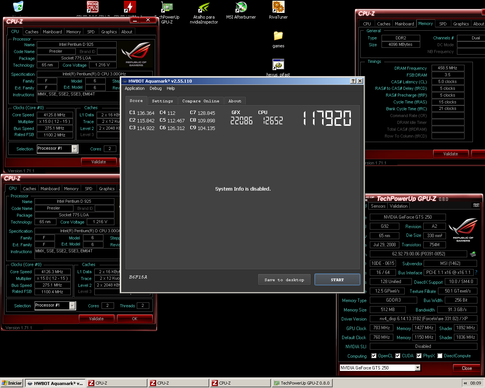This screenshot has width=485, height=388.
Task: Switch to HWBOT Aquamark taskbar item
Action: pos(55,383)
